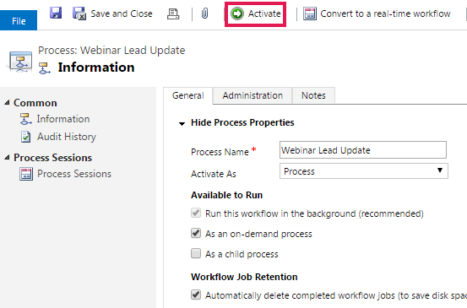467x308 pixels.
Task: Switch to the Administration tab
Action: 253,95
